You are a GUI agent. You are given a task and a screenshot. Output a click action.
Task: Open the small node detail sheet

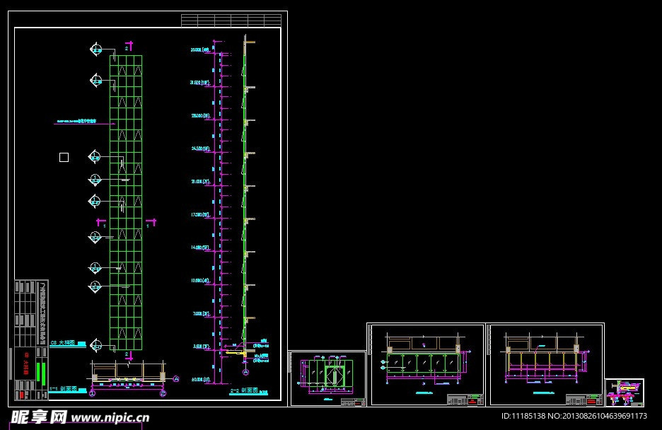[625, 393]
